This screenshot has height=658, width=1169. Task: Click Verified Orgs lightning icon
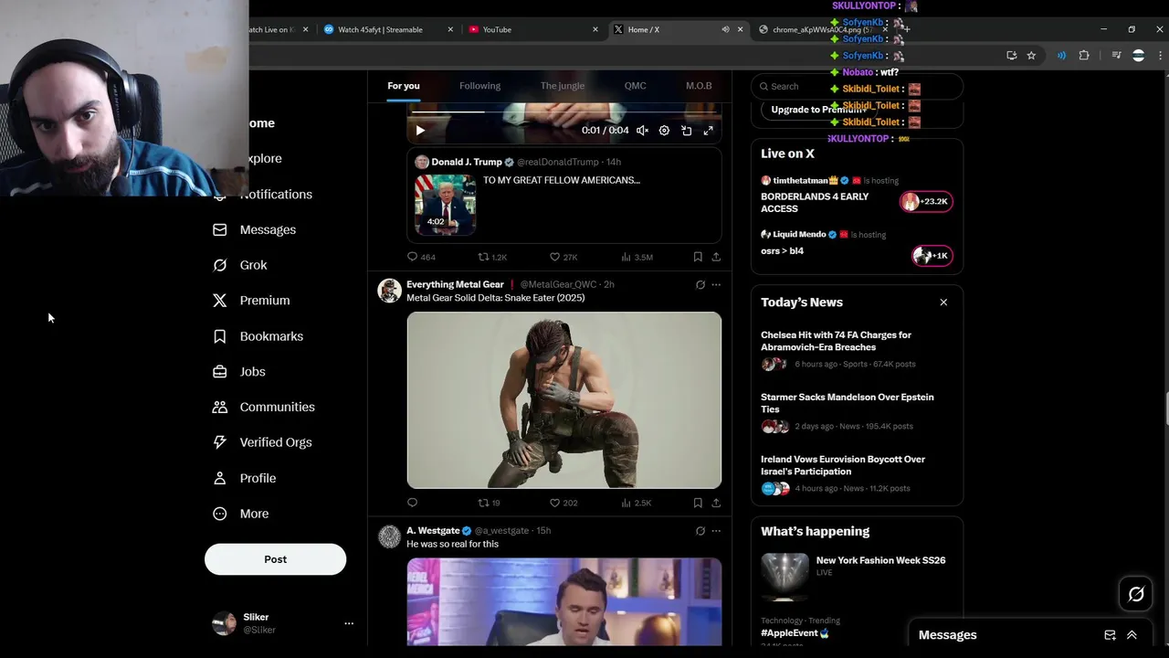219,442
